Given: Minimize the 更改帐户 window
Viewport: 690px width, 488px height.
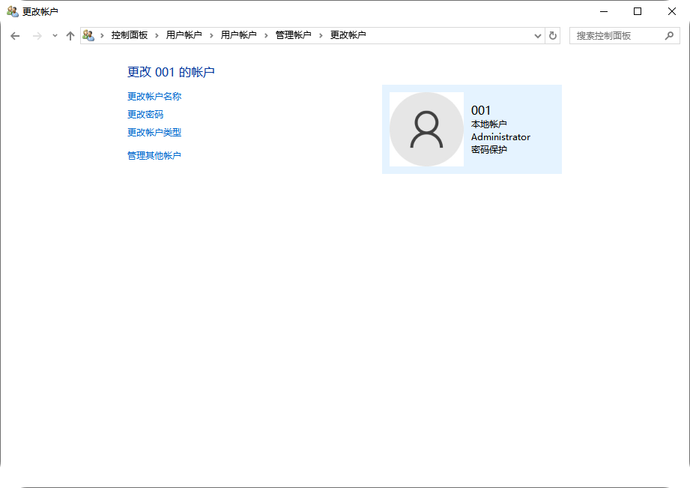Looking at the screenshot, I should 604,11.
